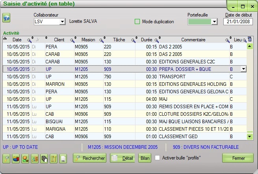258x174 pixels.
Task: Click the Mission column header
Action: [x=88, y=40]
